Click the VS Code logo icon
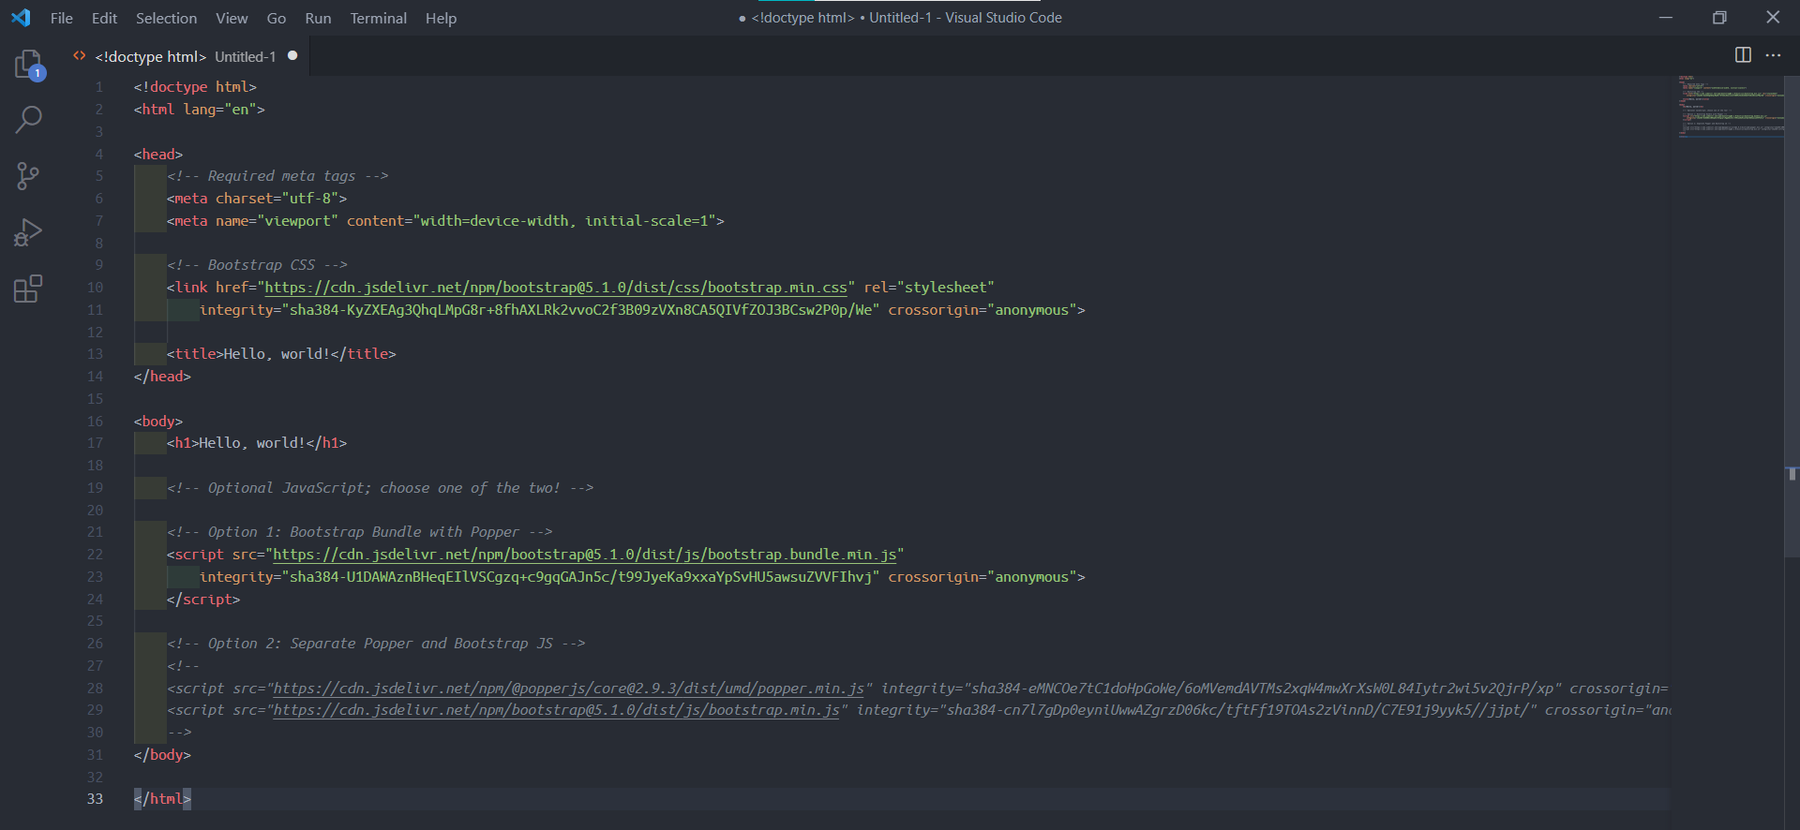 21,18
